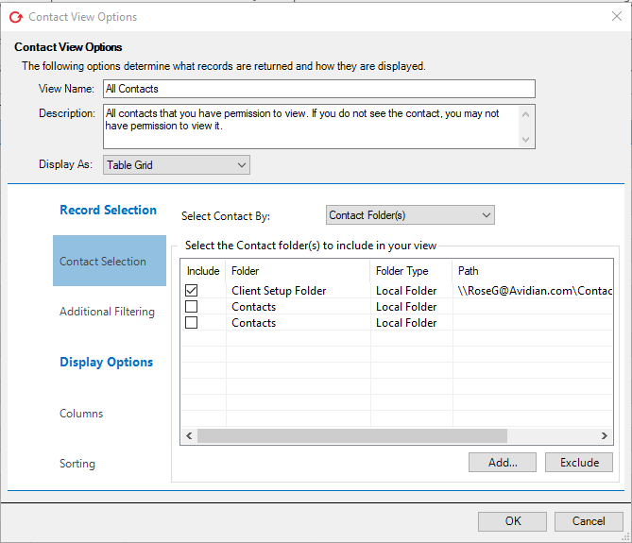
Task: Click the Folder Type column header
Action: coord(411,271)
